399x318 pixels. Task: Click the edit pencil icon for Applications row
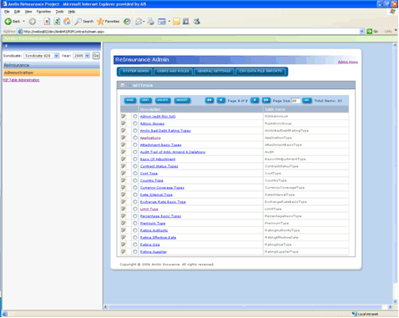[x=124, y=138]
